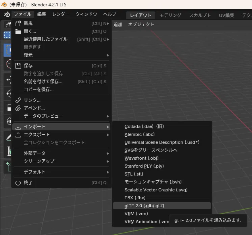Switch to the レイアウト workspace tab
252x235 pixels.
[140, 15]
